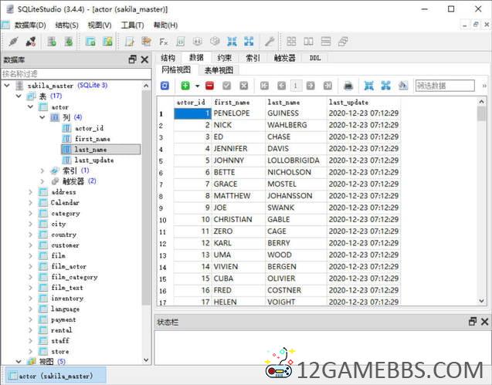Click the connect to database icon
The image size is (492, 385).
pos(12,42)
